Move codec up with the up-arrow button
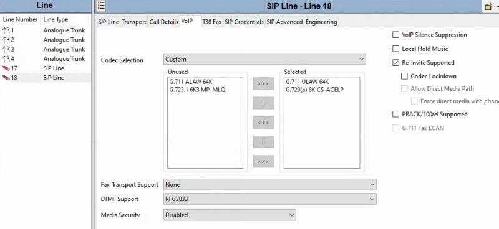499x229 pixels. pyautogui.click(x=263, y=103)
